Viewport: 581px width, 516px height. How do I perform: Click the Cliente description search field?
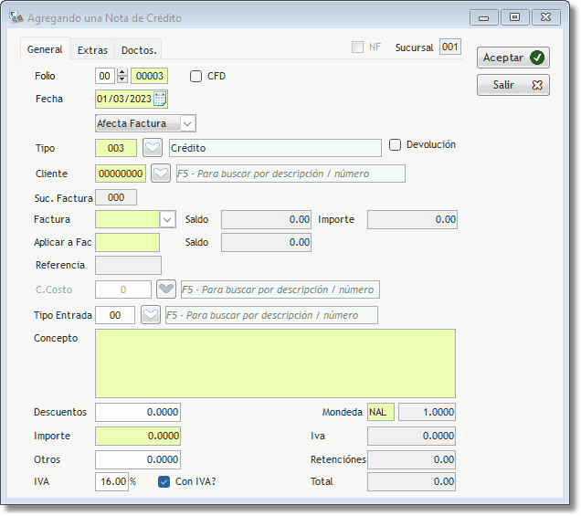coord(290,174)
